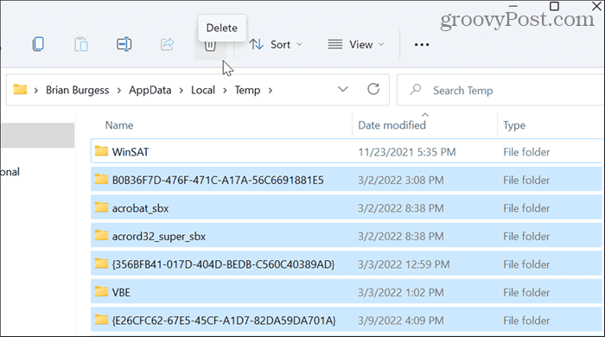This screenshot has height=337, width=605.
Task: Expand chevron before Brian Burgess breadcrumb
Action: pos(36,91)
